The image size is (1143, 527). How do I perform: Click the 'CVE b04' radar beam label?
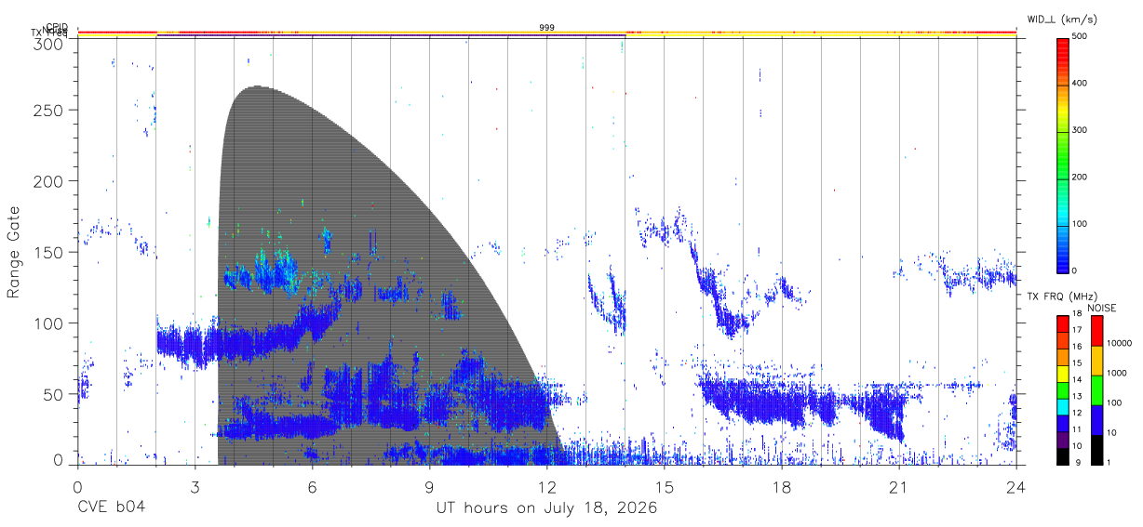click(112, 508)
